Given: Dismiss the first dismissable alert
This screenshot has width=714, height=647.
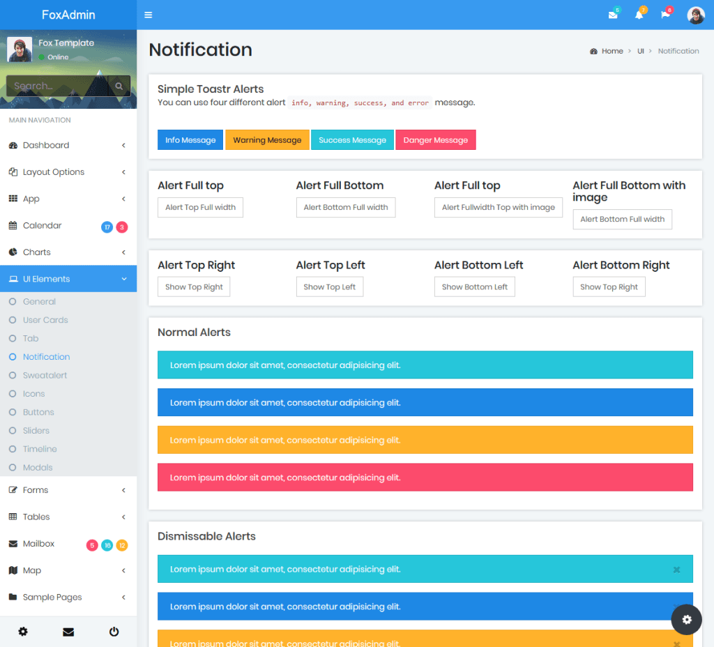Looking at the screenshot, I should point(676,569).
